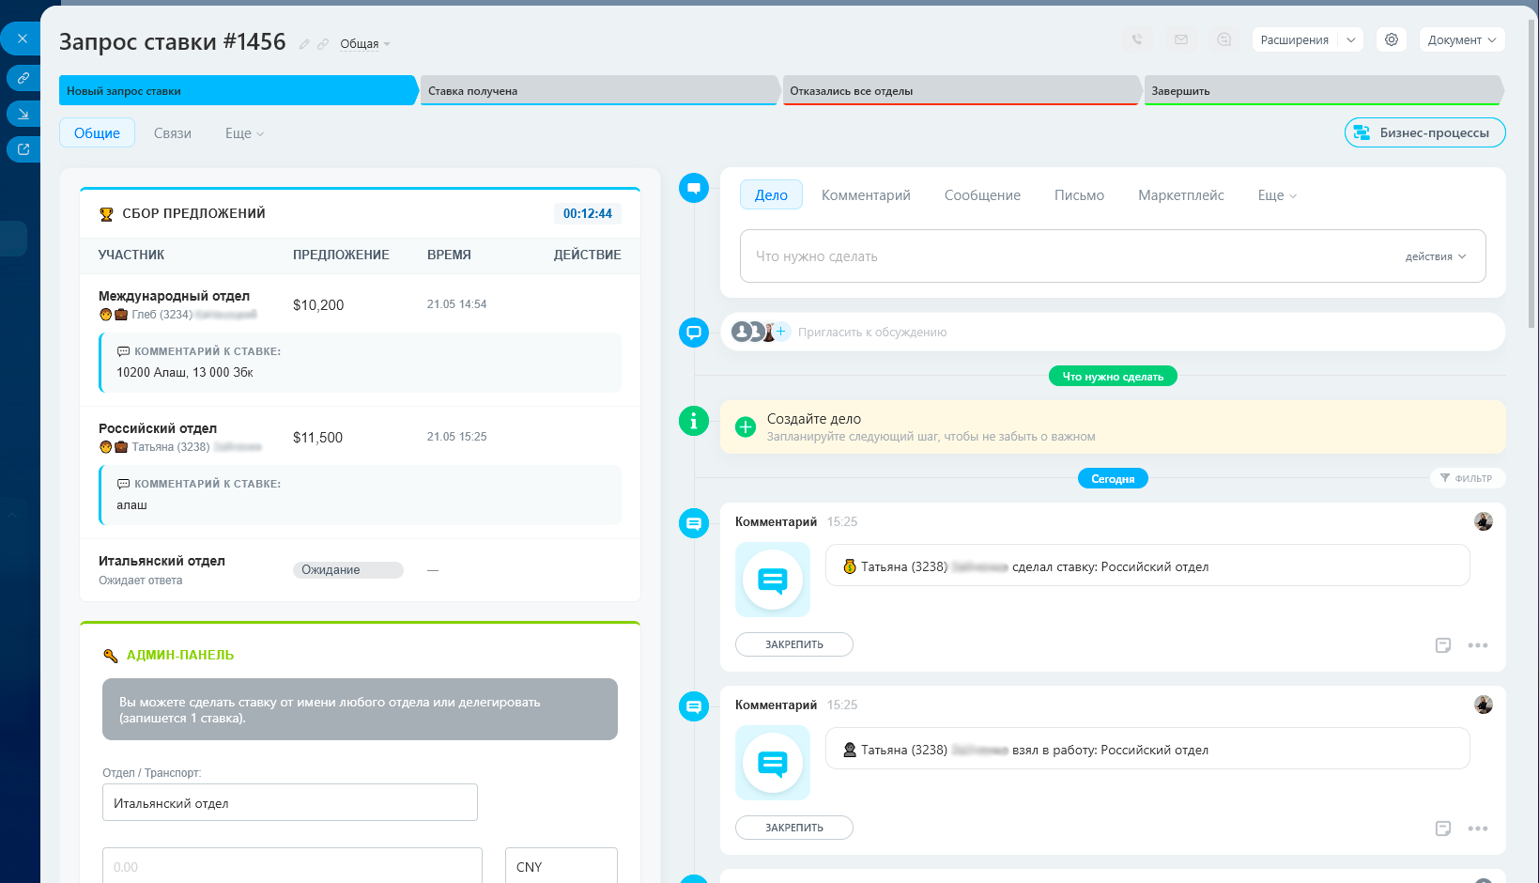The image size is (1539, 883).
Task: Click the Ожидание status badge
Action: click(347, 570)
